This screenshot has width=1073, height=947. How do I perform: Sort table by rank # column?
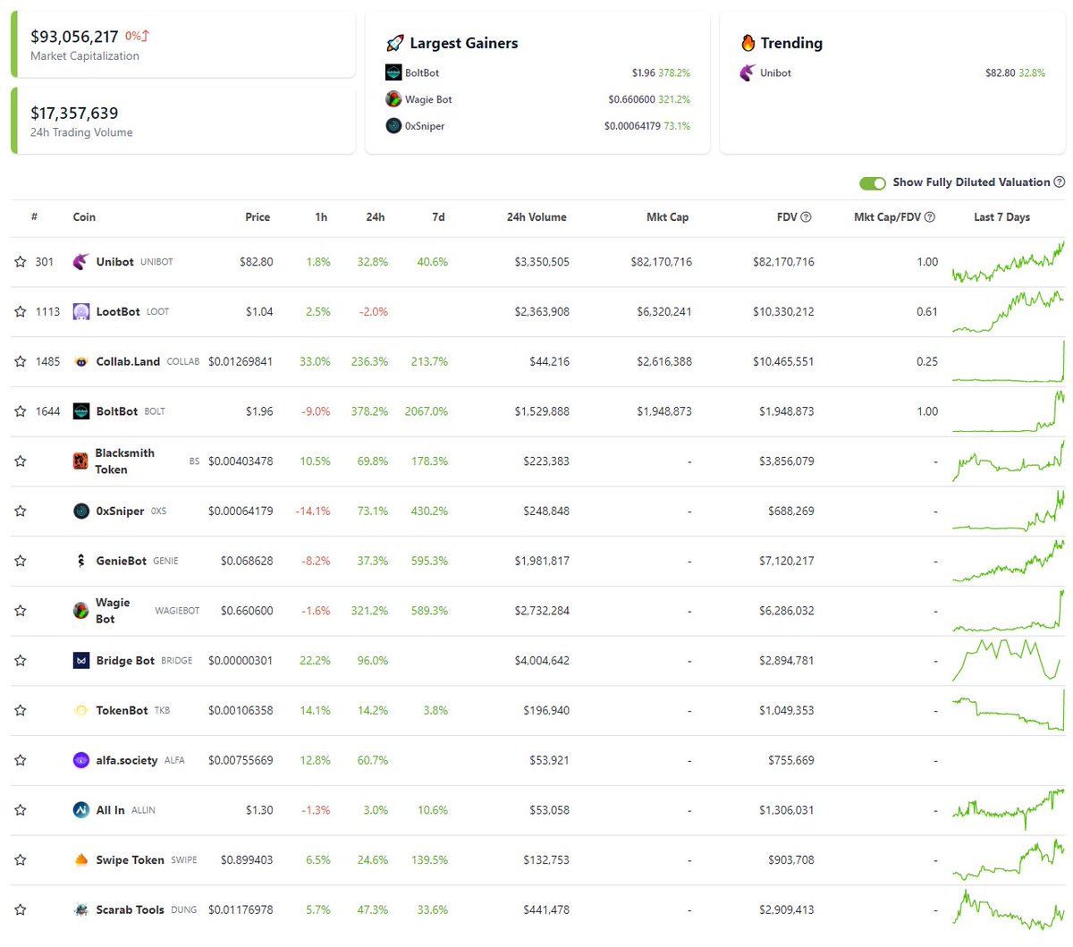pyautogui.click(x=34, y=217)
